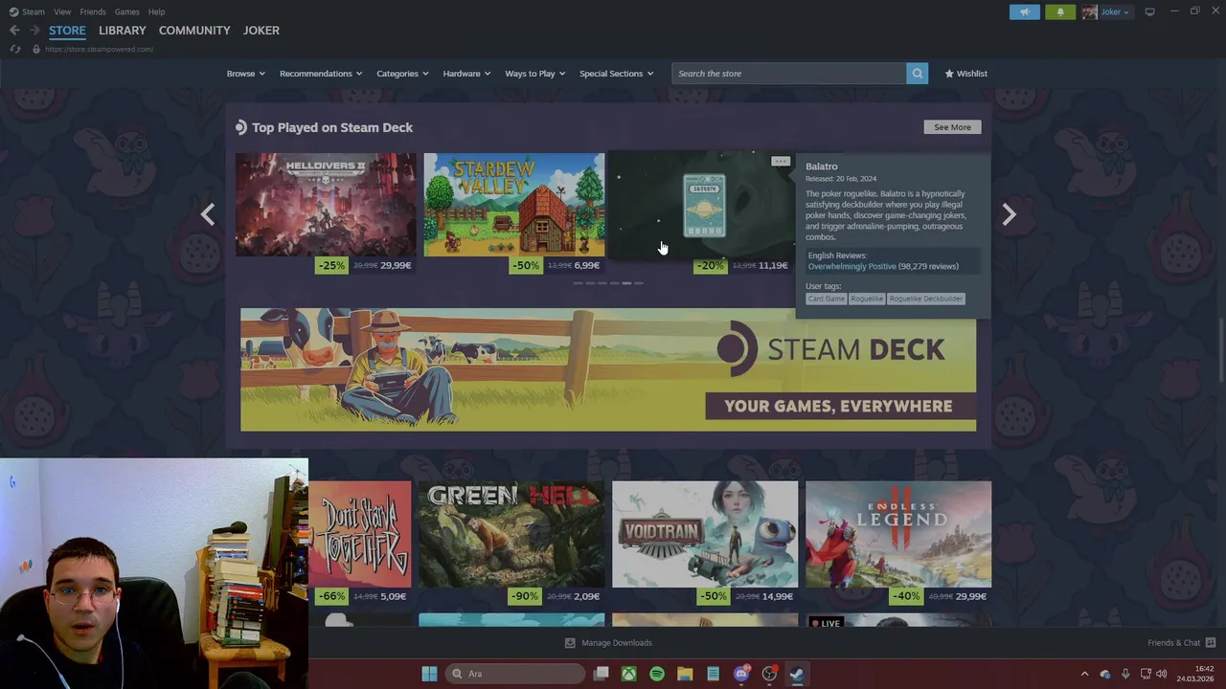Switch to the LIBRARY tab
1226x689 pixels.
(x=123, y=31)
